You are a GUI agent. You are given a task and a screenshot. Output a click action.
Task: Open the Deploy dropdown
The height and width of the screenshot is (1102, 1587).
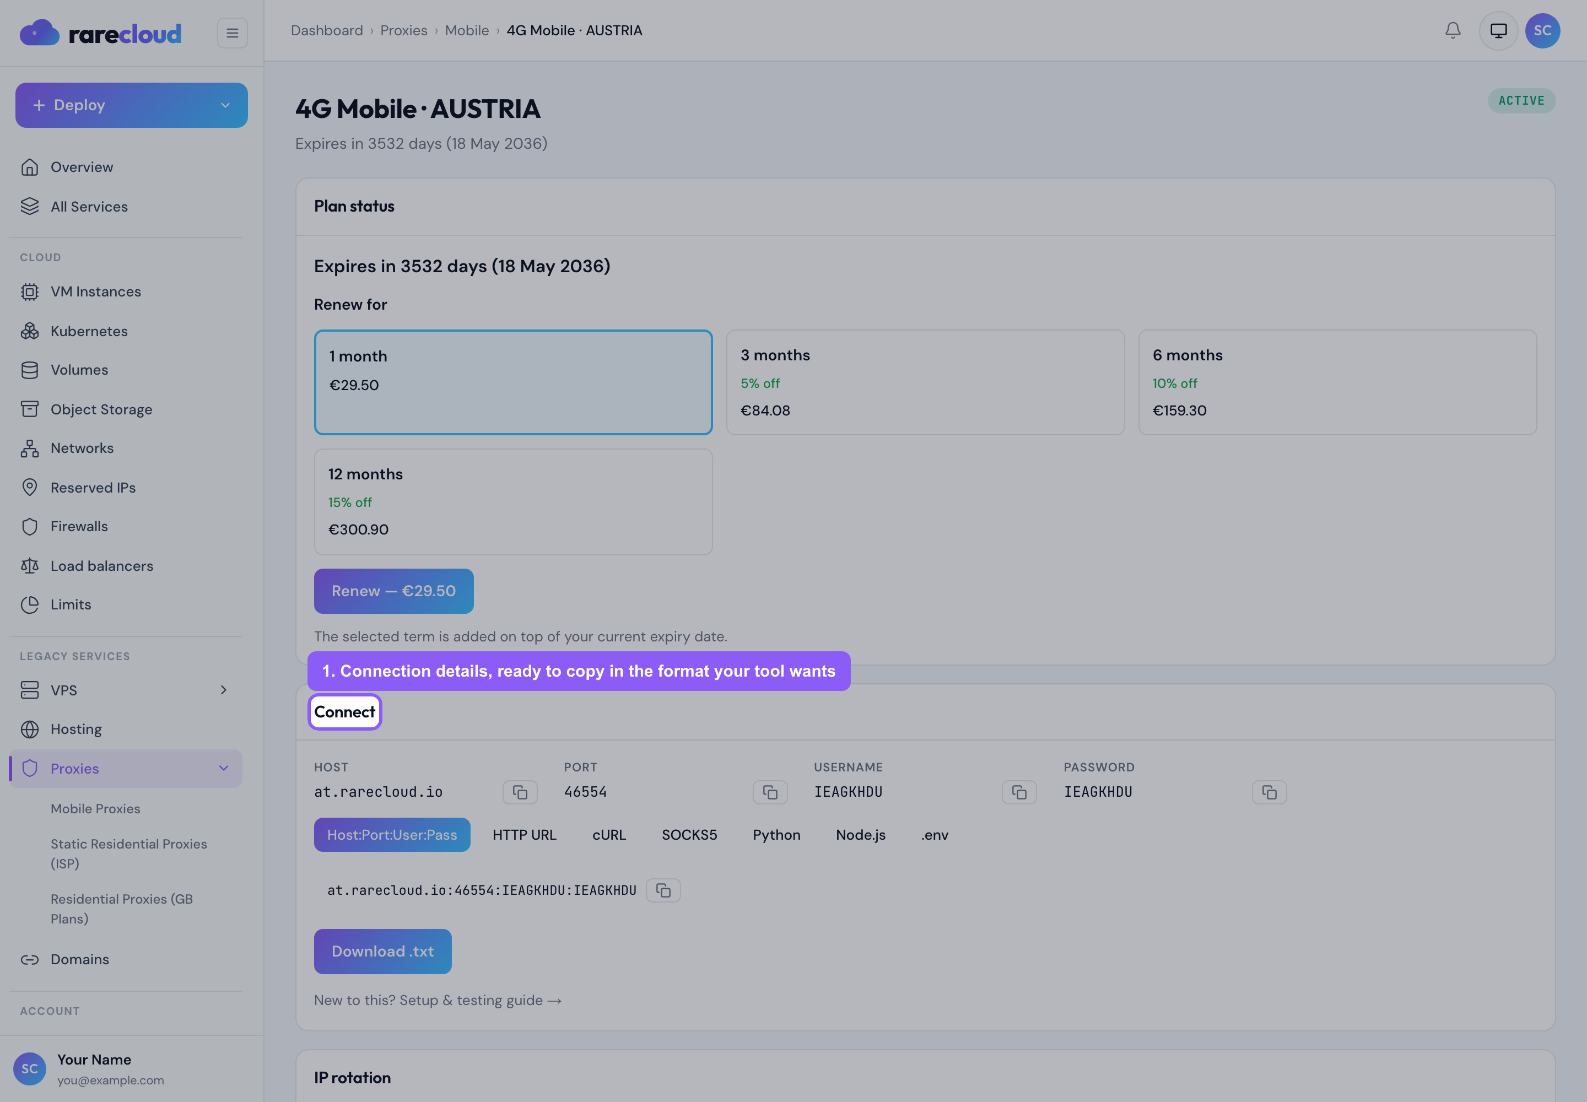coord(131,105)
